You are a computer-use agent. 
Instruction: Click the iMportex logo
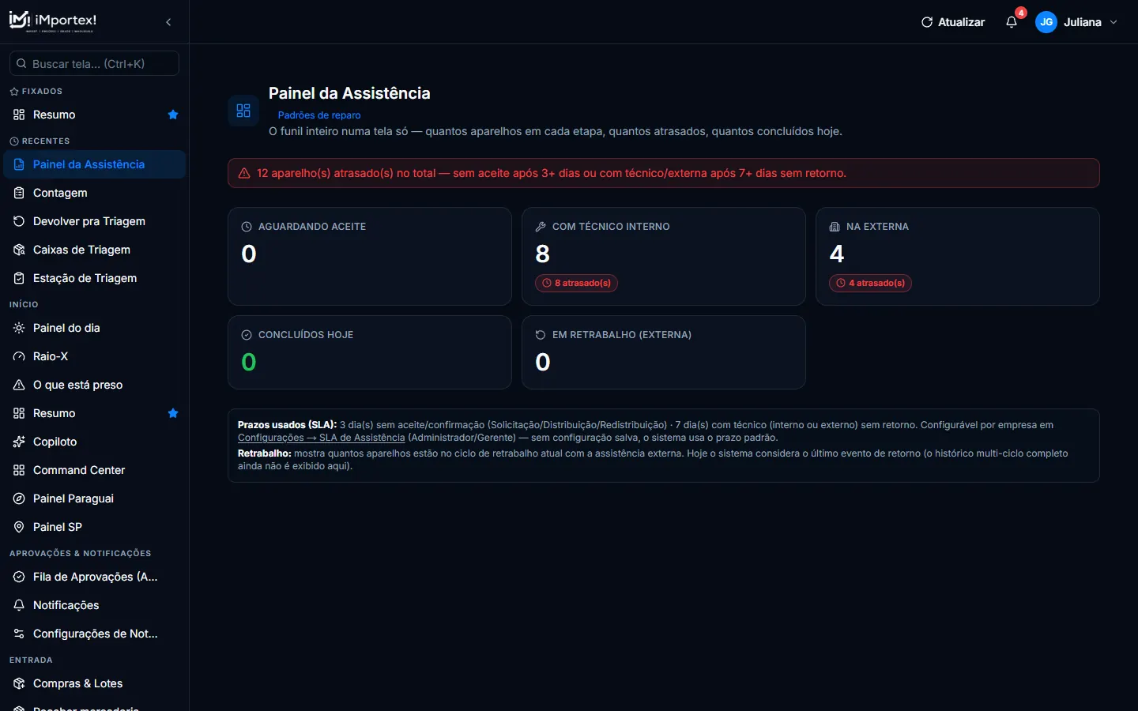tap(53, 21)
